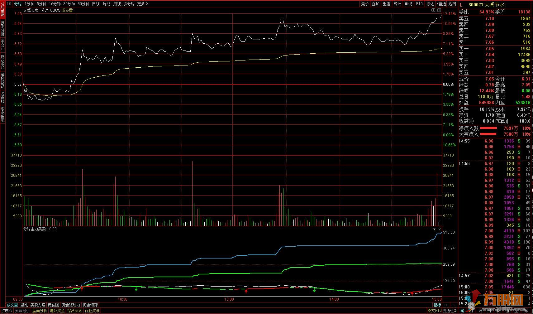The image size is (533, 314).
Task: Open the 境外资金 bottom tab
Action: (57, 311)
